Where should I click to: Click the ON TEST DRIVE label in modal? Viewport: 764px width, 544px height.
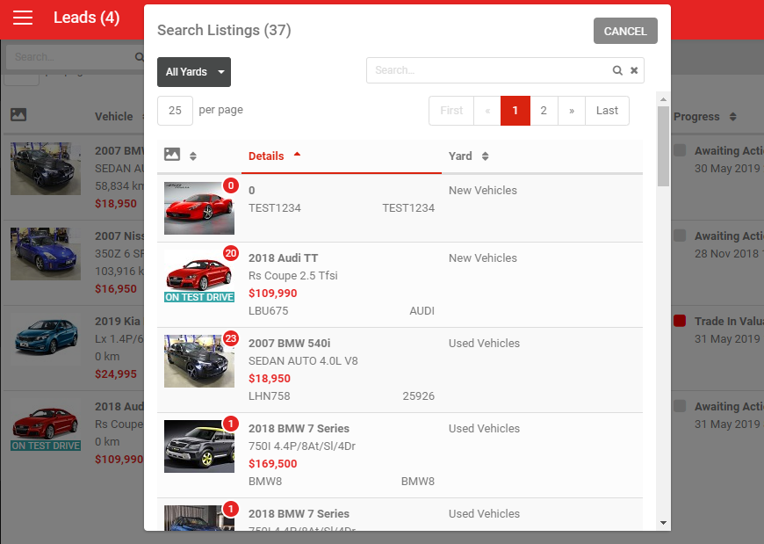(199, 297)
